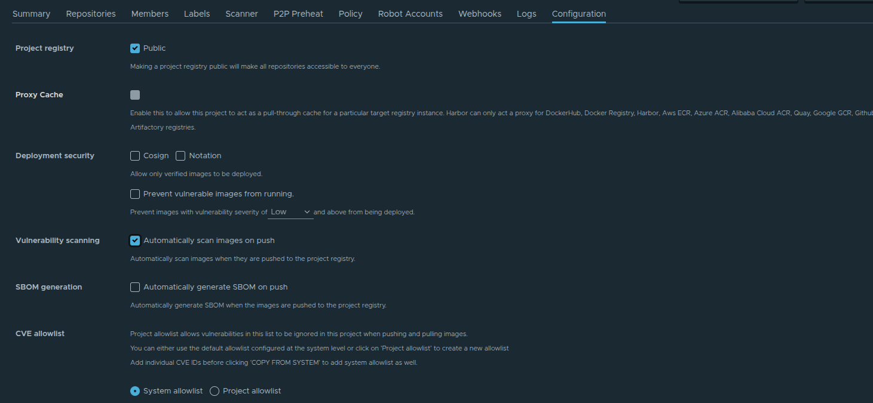Open the Repositories tab
873x403 pixels.
click(x=90, y=13)
